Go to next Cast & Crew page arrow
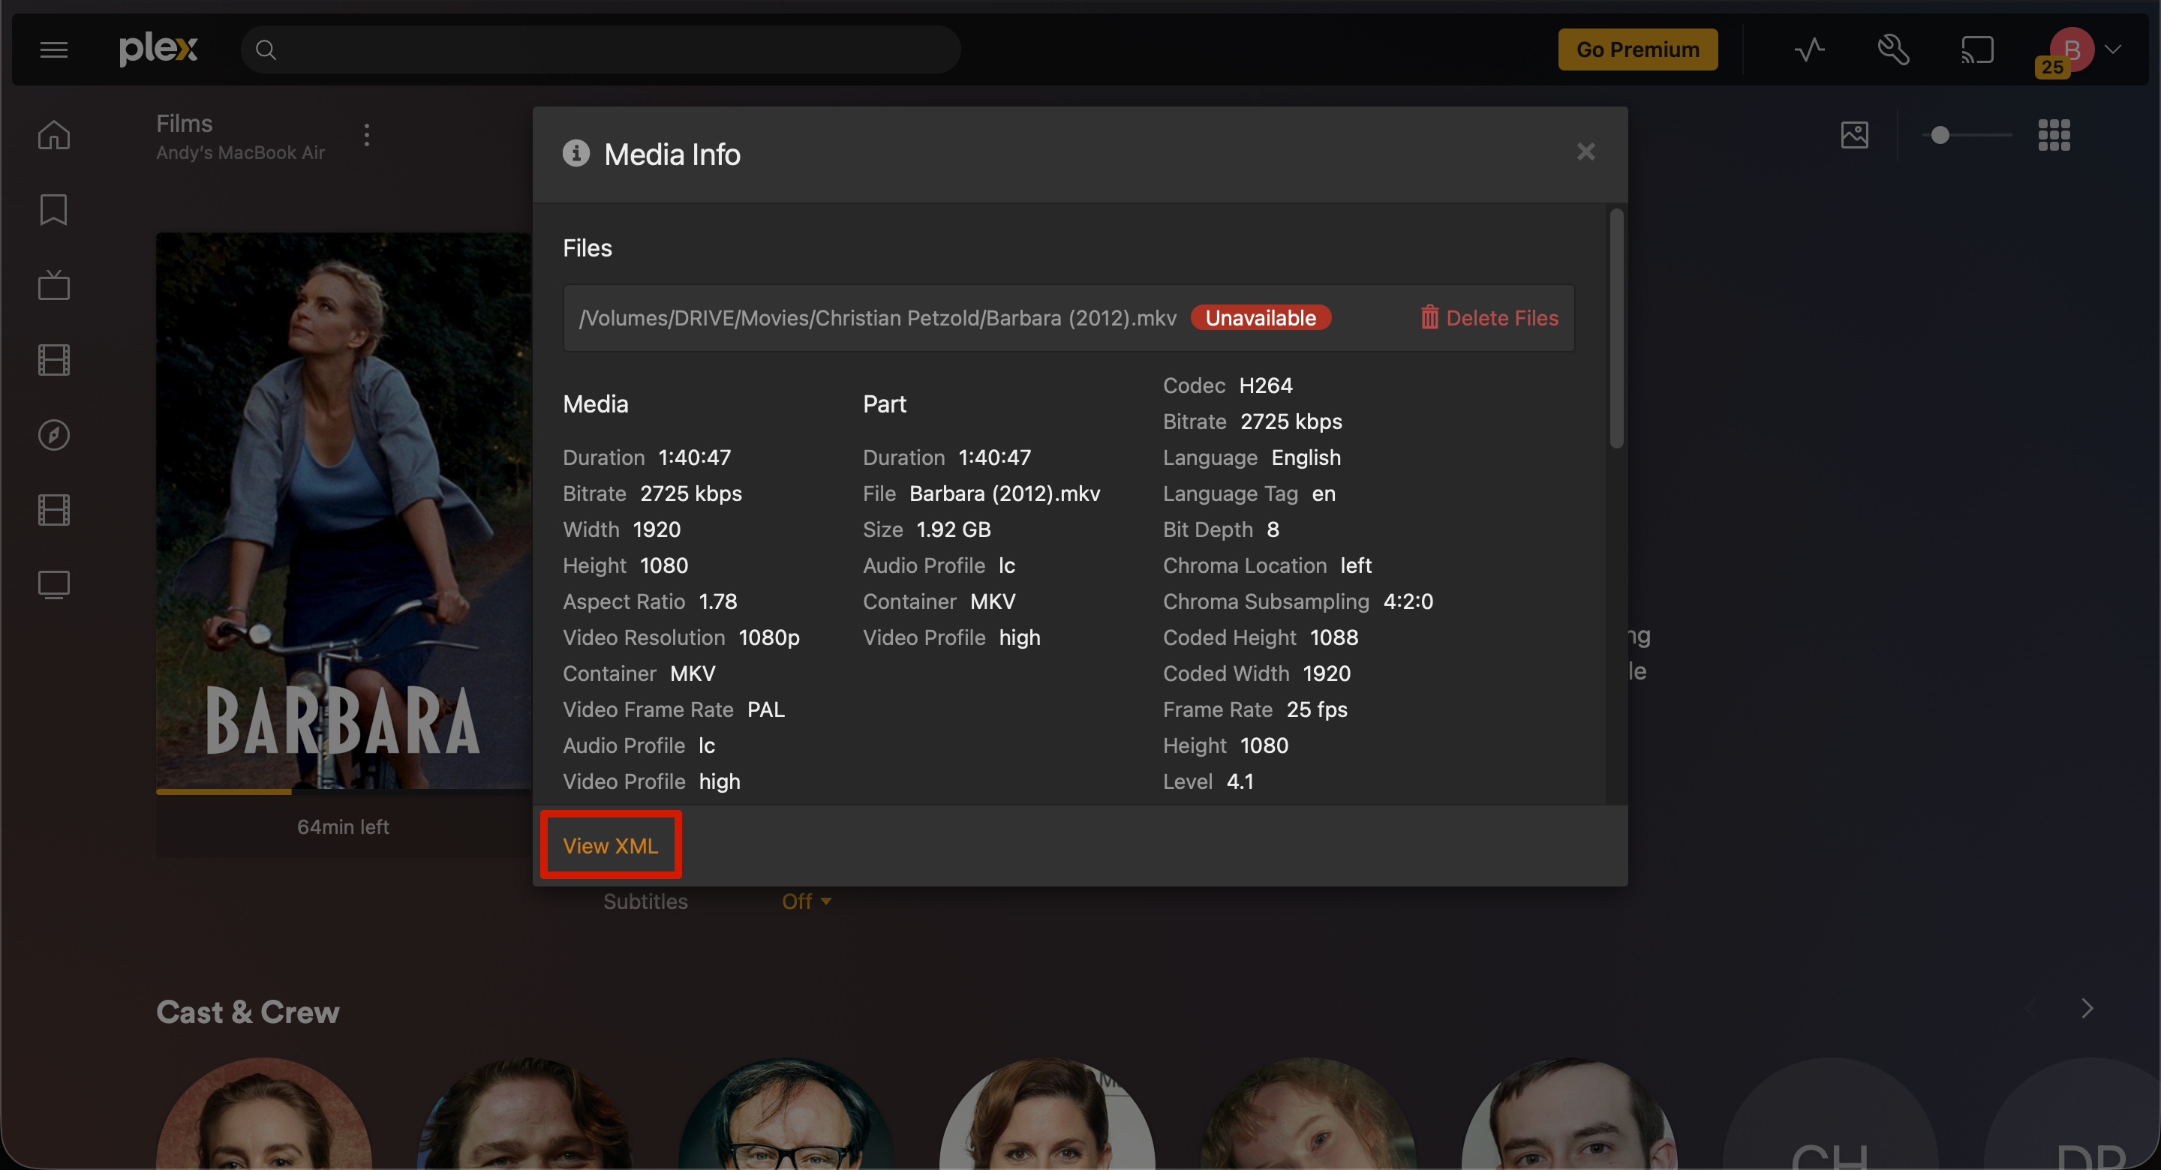This screenshot has height=1170, width=2161. pyautogui.click(x=2086, y=1008)
